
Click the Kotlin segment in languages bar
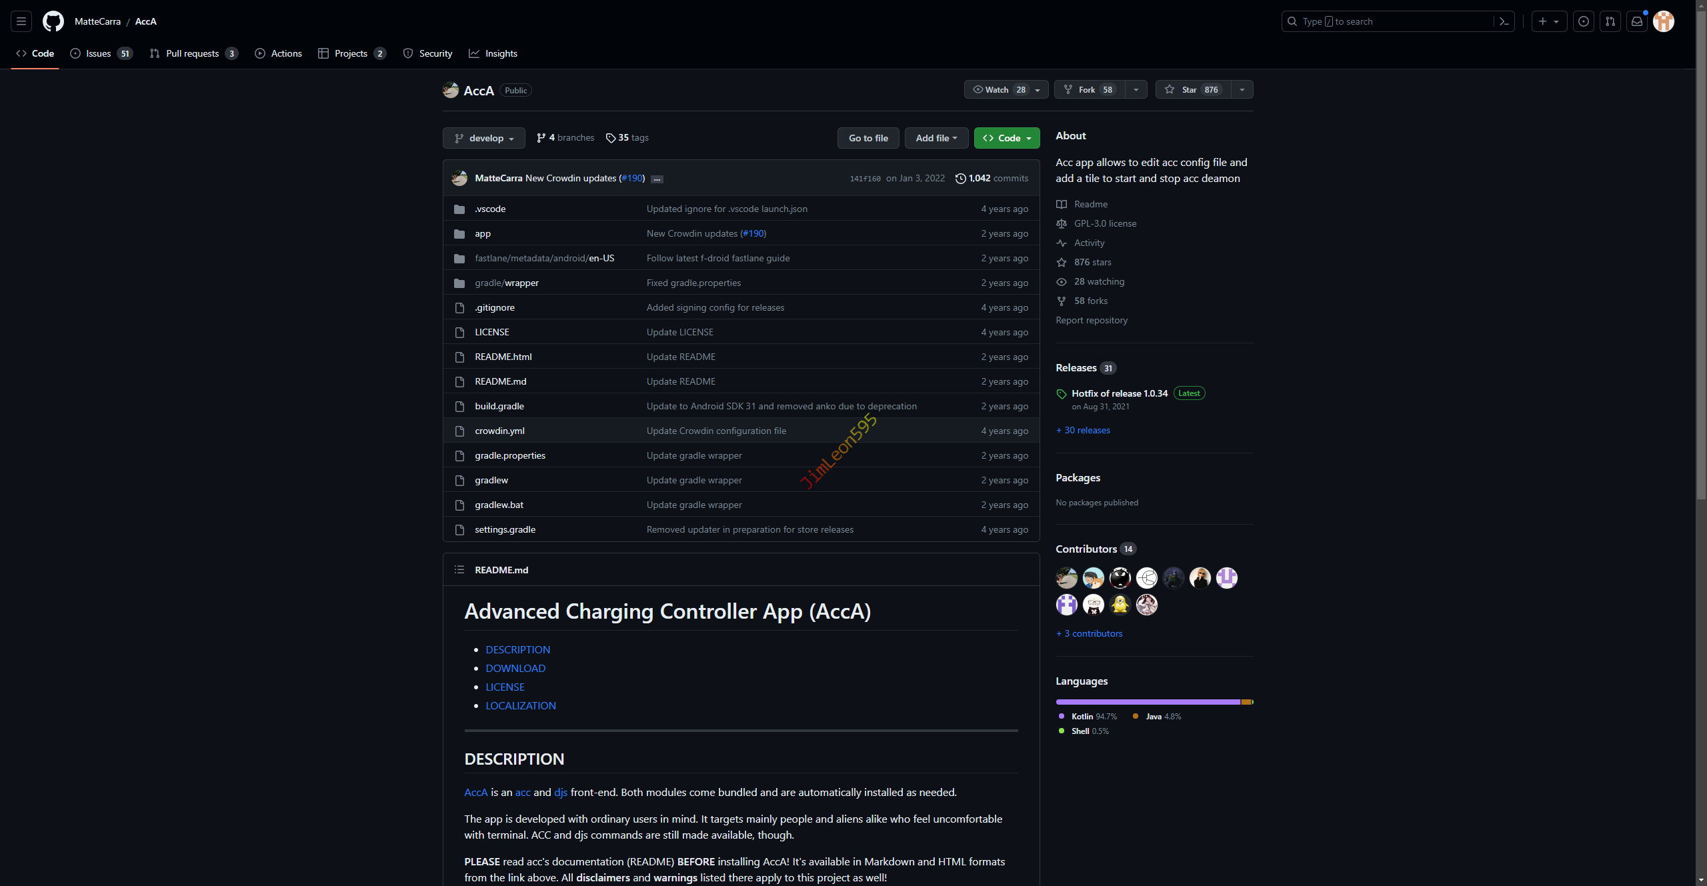pos(1147,702)
